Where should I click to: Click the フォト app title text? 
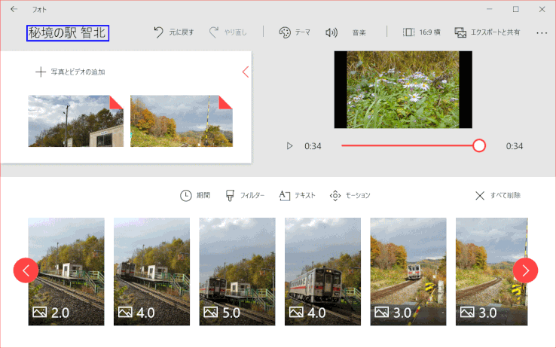(x=39, y=10)
